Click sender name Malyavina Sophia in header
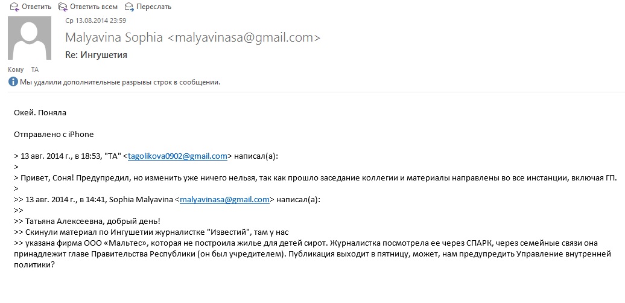This screenshot has width=625, height=303. [x=113, y=37]
